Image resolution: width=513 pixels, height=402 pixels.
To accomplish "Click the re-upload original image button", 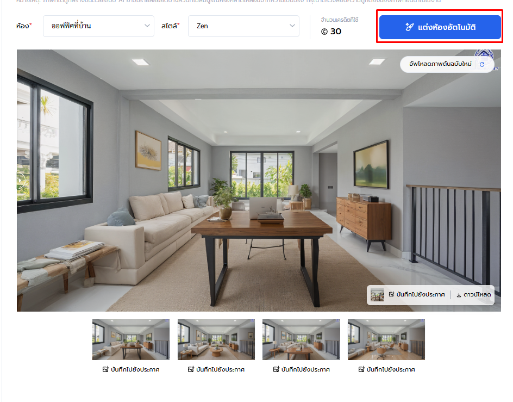I will coord(440,64).
